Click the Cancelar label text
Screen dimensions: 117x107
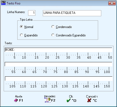click(92, 97)
